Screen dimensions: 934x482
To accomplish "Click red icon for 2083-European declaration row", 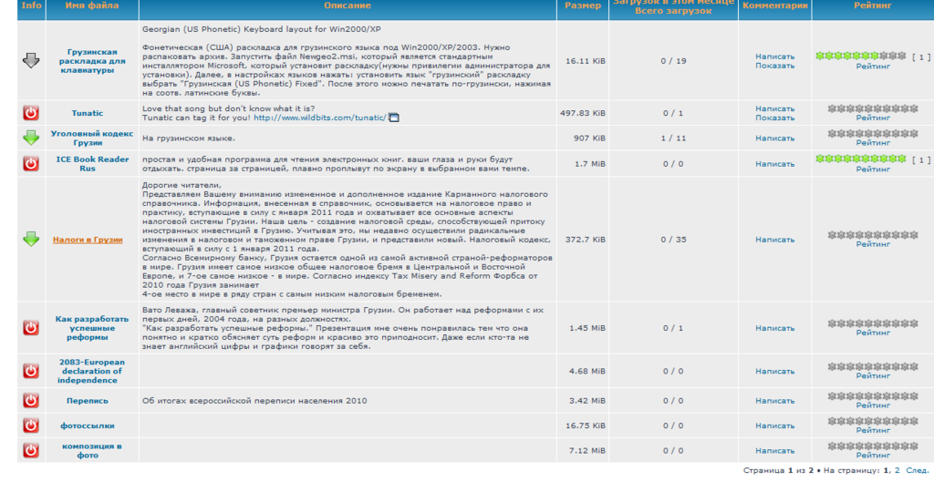I will pyautogui.click(x=31, y=371).
